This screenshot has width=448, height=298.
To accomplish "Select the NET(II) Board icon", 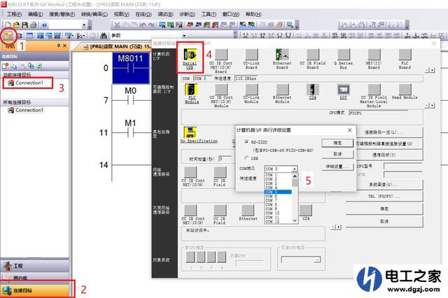I will (374, 59).
